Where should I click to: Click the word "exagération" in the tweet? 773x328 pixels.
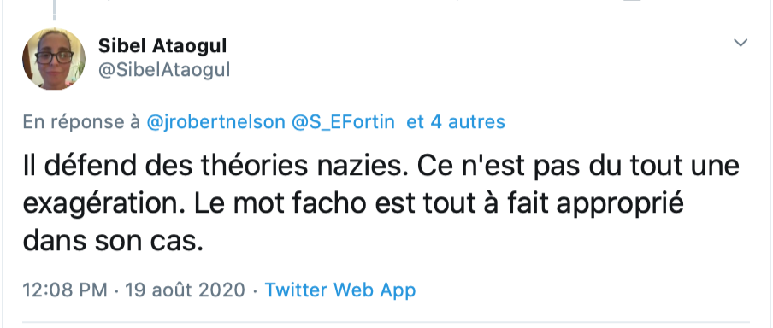[x=105, y=204]
